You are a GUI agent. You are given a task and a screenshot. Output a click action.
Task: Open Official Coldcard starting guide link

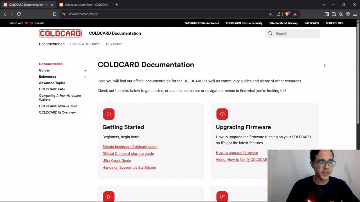[128, 153]
